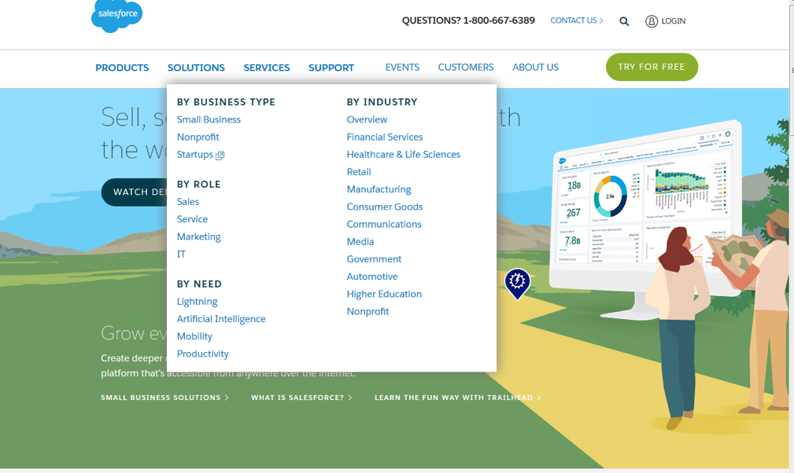The image size is (794, 473).
Task: Select Productivity under By Need
Action: pyautogui.click(x=202, y=354)
